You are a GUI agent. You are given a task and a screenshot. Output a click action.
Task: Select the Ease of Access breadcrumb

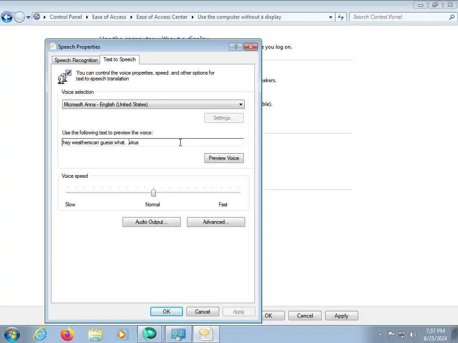click(109, 17)
